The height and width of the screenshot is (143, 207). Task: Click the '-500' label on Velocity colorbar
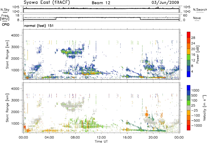[x=196, y=120]
